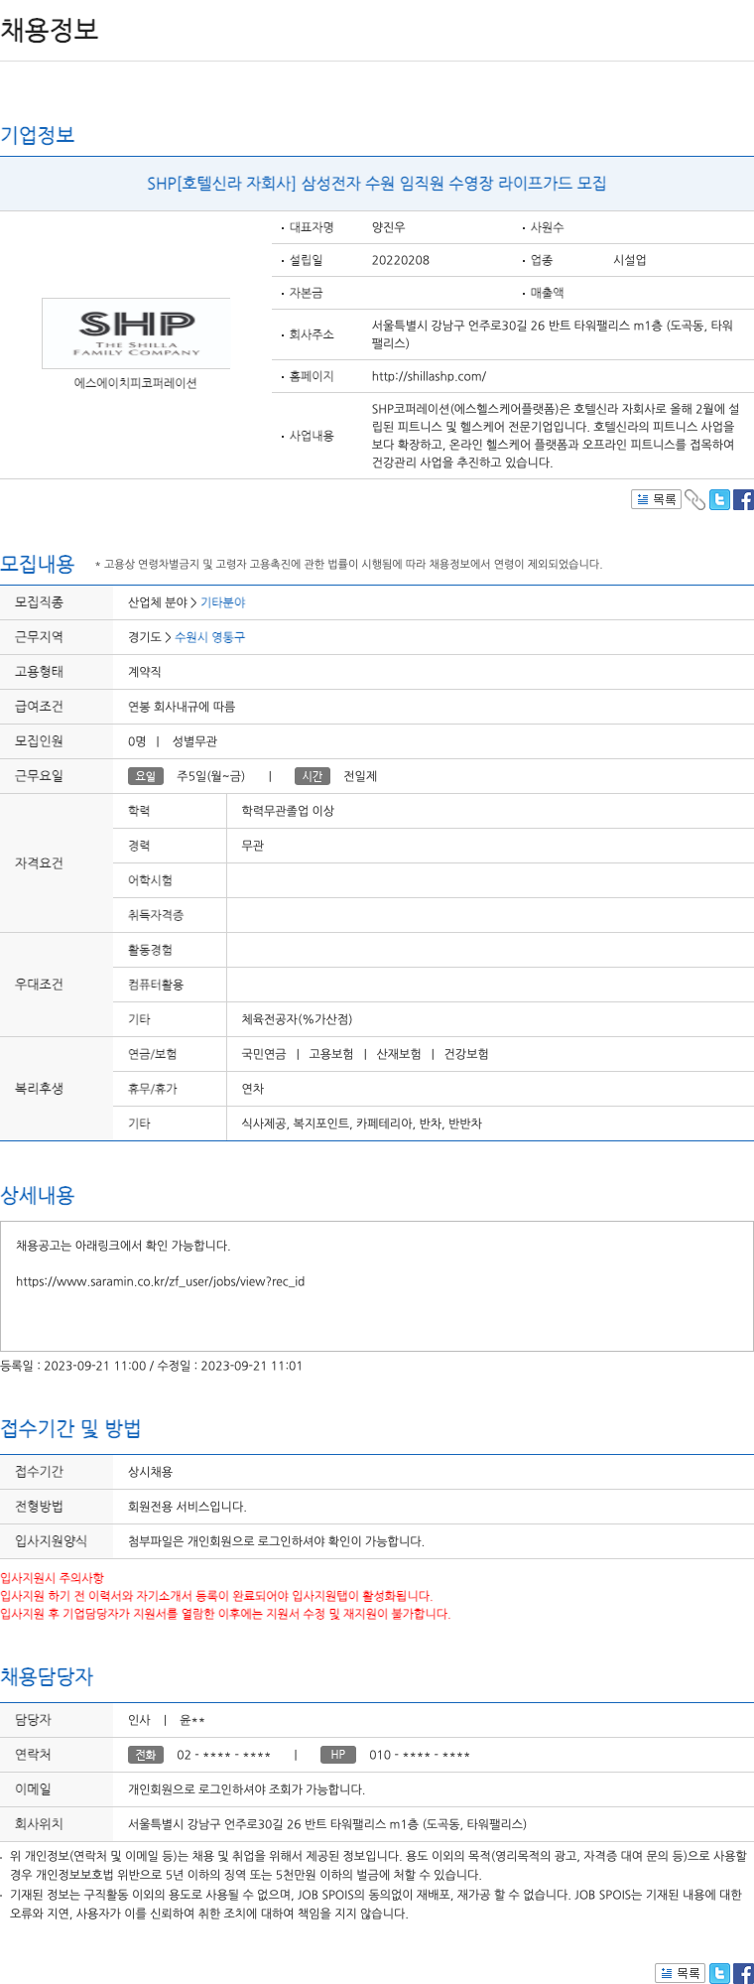This screenshot has height=1984, width=754.
Task: Click the 상시채용 application period value
Action: pyautogui.click(x=150, y=1472)
